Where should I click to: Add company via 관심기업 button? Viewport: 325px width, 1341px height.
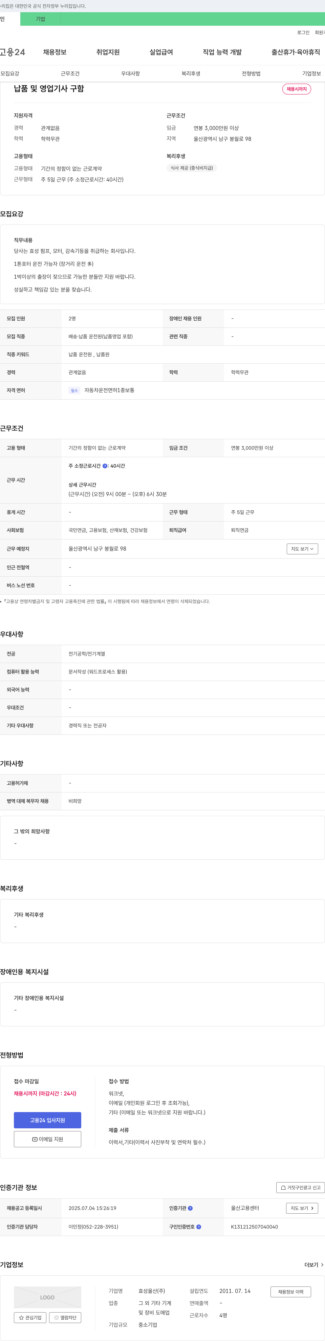click(30, 1318)
